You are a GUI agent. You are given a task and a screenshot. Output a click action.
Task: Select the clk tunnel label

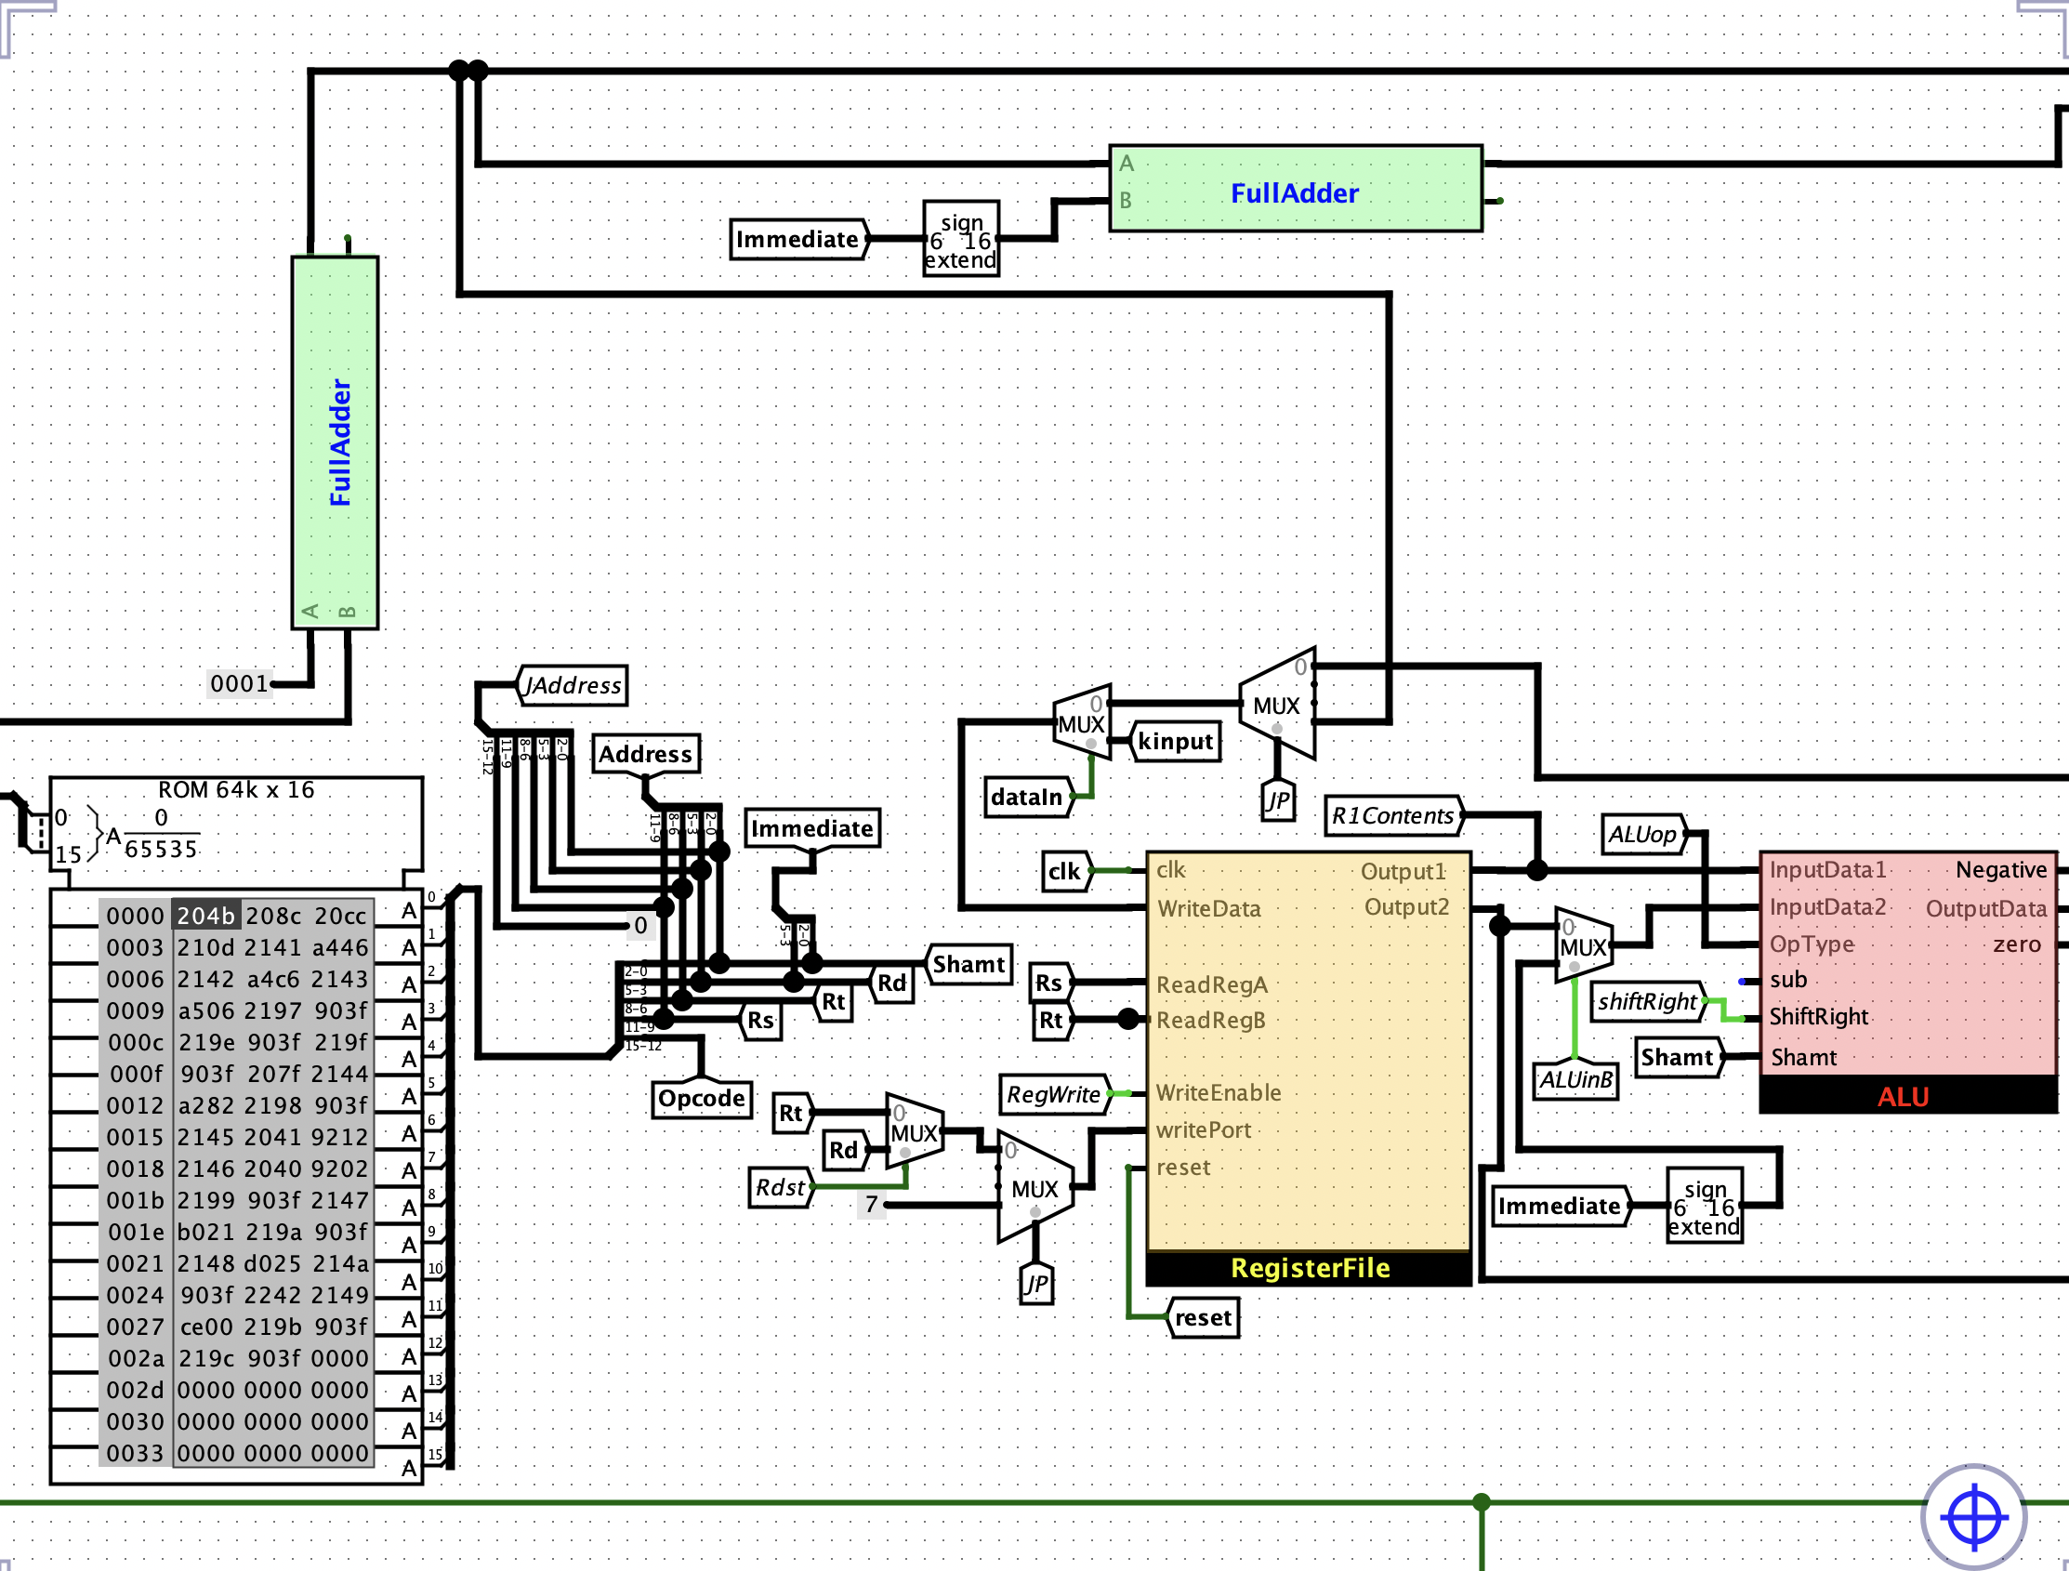click(x=1065, y=871)
